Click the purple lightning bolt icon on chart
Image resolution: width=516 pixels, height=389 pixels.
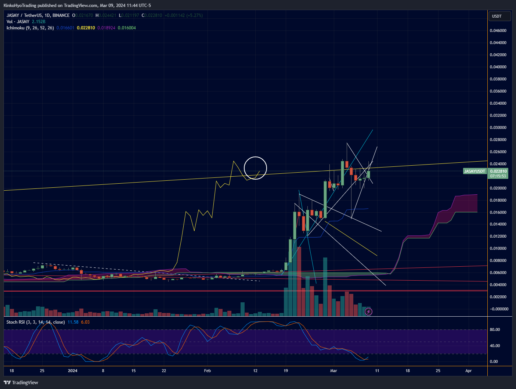[368, 312]
